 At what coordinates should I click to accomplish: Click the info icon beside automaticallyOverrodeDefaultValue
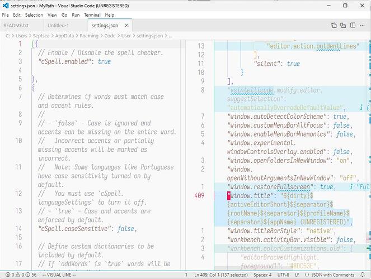pyautogui.click(x=361, y=108)
